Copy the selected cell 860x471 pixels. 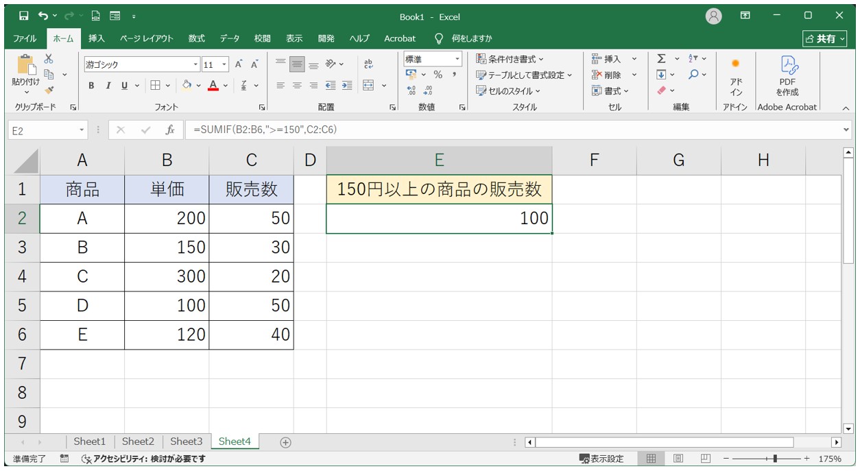point(49,74)
